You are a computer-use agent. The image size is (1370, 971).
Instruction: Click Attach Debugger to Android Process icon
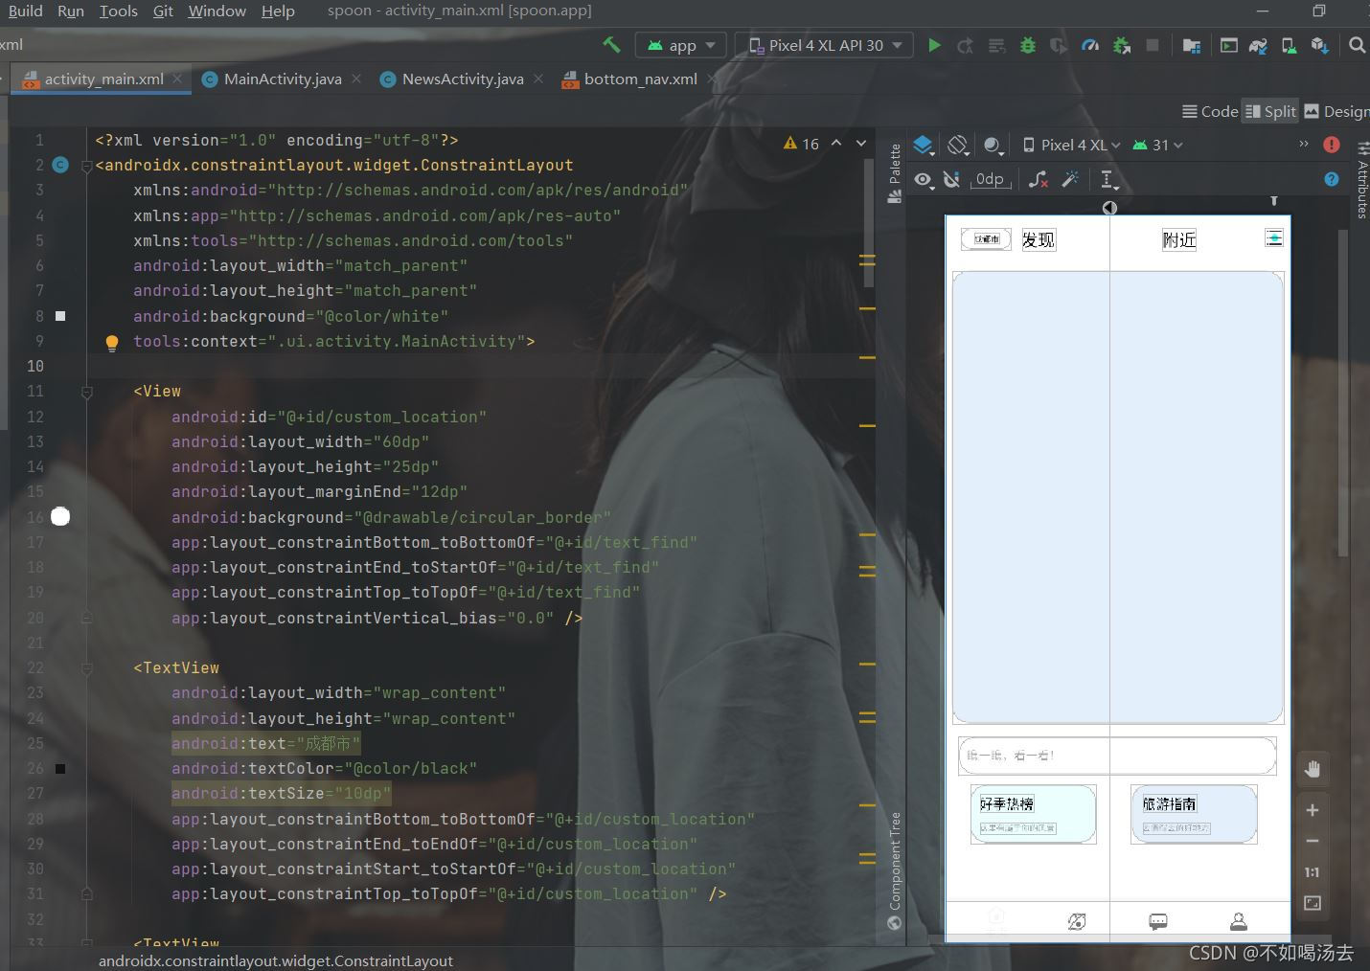[x=1122, y=45]
